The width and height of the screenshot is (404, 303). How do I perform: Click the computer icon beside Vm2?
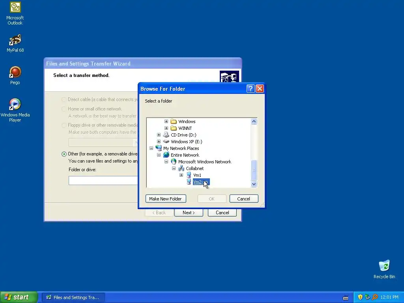(x=189, y=181)
